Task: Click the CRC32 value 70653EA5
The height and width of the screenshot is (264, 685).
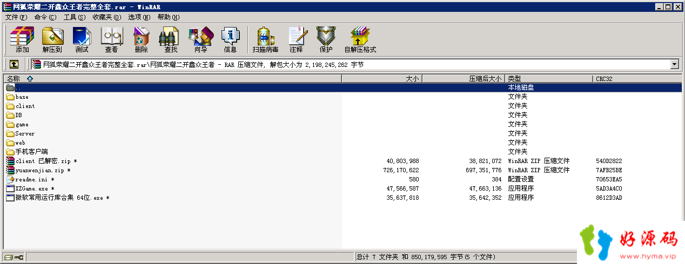Action: [609, 179]
